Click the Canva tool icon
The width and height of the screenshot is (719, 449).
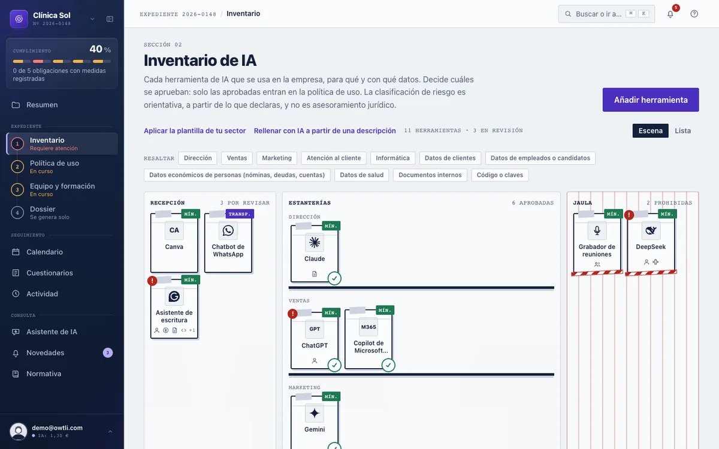[x=174, y=230]
